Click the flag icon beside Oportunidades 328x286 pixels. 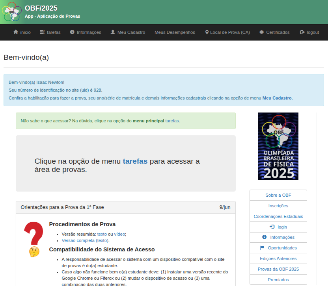262,247
